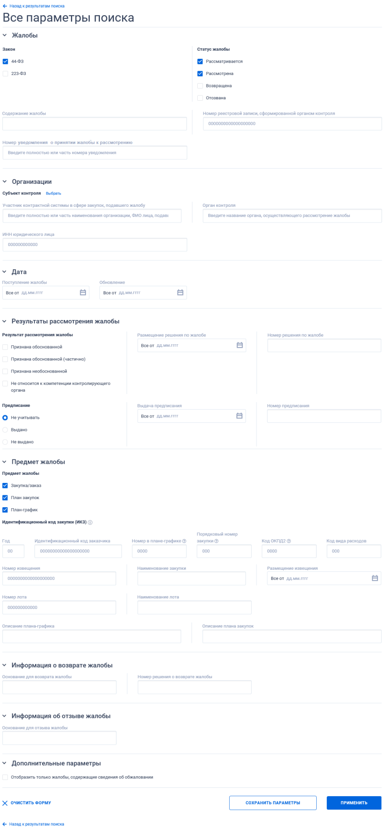385x833 pixels.
Task: Uncheck Закупка/заказ subject checkbox
Action: pyautogui.click(x=5, y=486)
